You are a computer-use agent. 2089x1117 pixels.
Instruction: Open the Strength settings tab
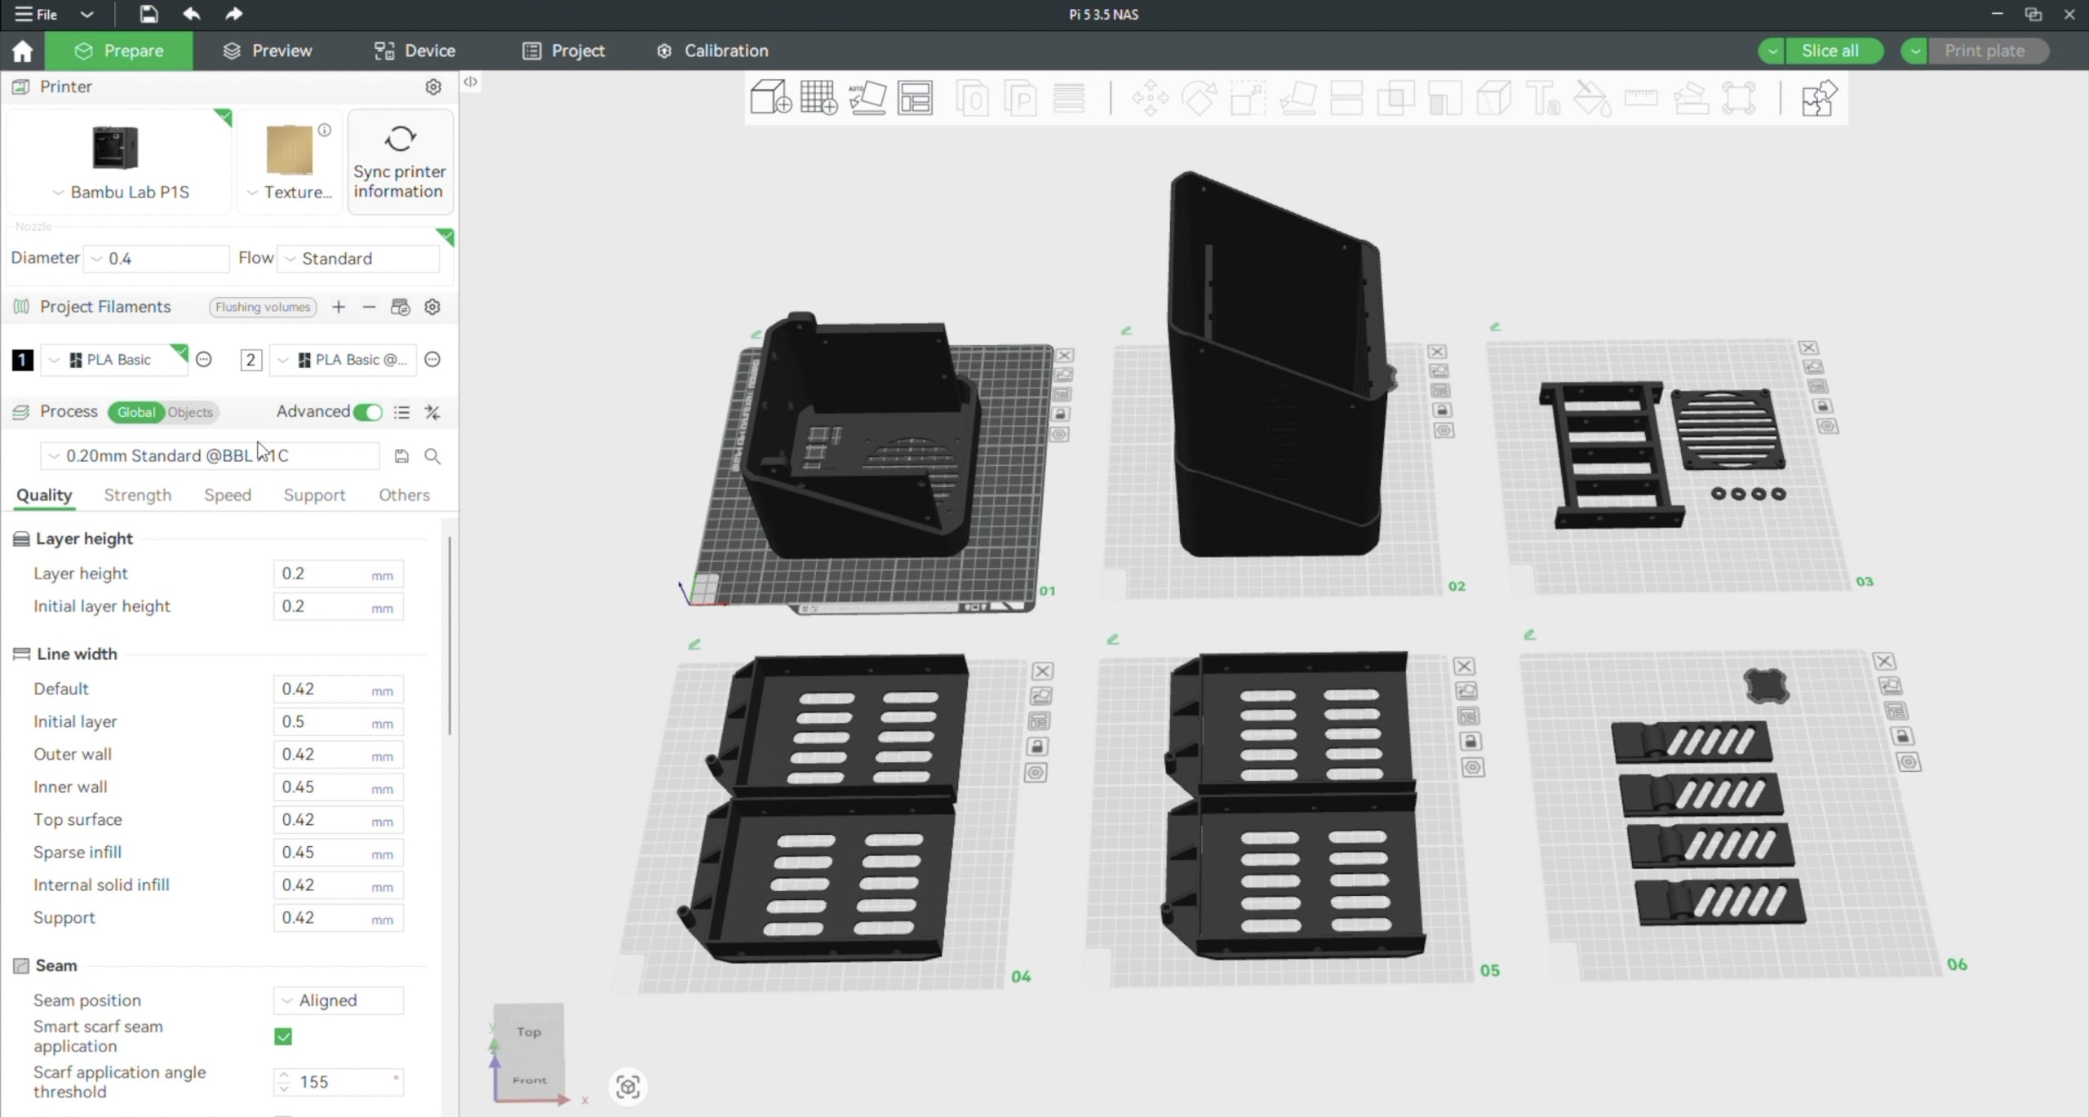pos(137,495)
